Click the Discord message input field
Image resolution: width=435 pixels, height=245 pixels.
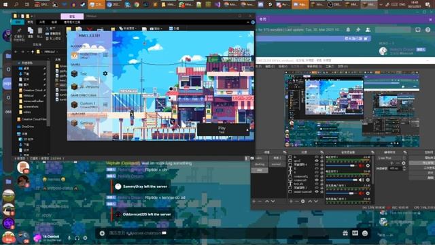point(222,233)
